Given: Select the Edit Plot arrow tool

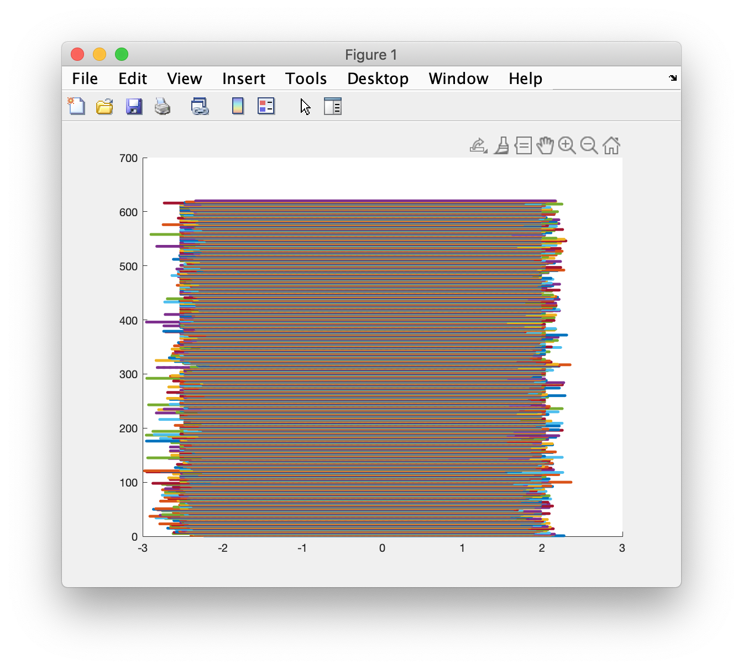Looking at the screenshot, I should tap(305, 106).
